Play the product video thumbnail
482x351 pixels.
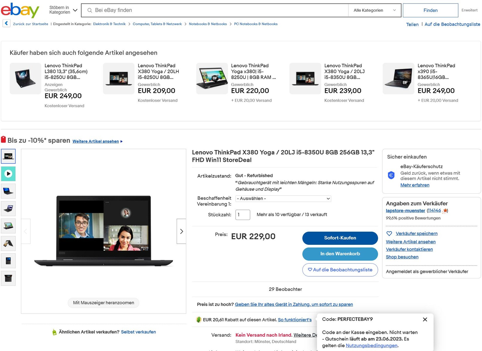point(8,174)
